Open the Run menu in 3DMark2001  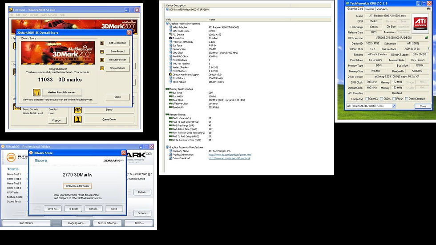(x=25, y=15)
